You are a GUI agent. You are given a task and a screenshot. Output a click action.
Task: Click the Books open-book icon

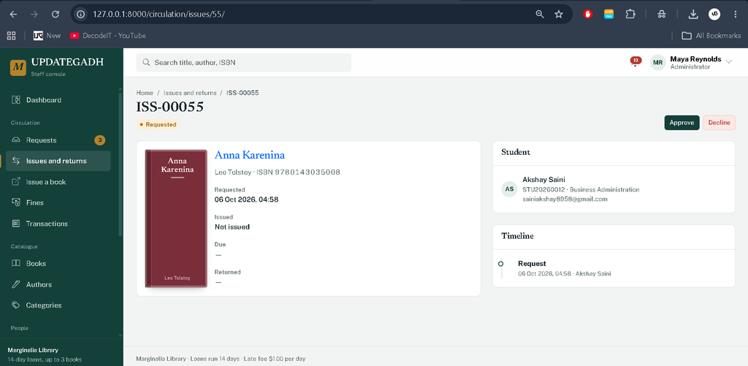coord(16,264)
